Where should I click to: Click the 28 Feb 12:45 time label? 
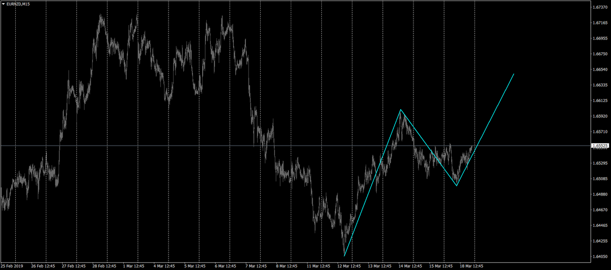tap(104, 265)
